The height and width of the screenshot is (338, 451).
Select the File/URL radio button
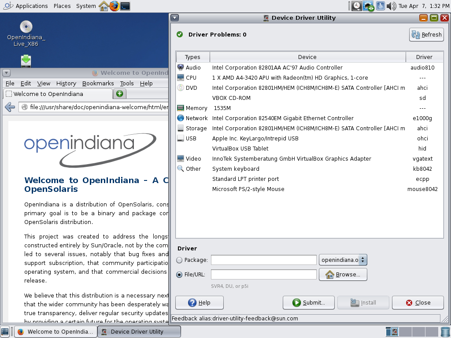[x=179, y=275]
